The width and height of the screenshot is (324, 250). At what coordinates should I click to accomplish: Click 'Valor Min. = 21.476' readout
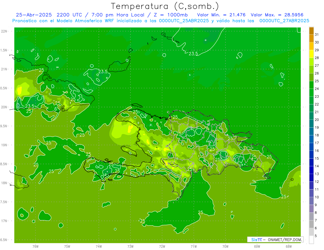click(221, 15)
